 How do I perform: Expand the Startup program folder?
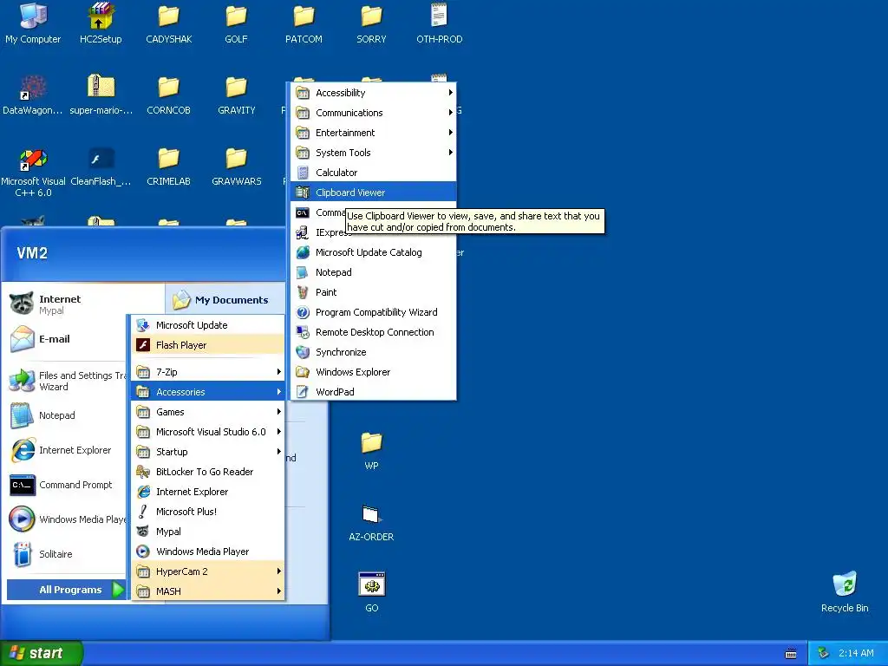click(x=208, y=452)
